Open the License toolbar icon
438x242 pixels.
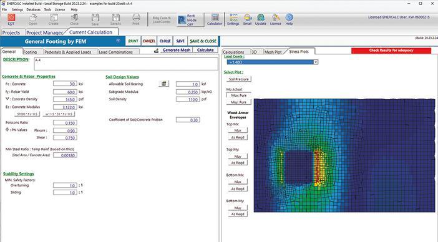point(275,17)
